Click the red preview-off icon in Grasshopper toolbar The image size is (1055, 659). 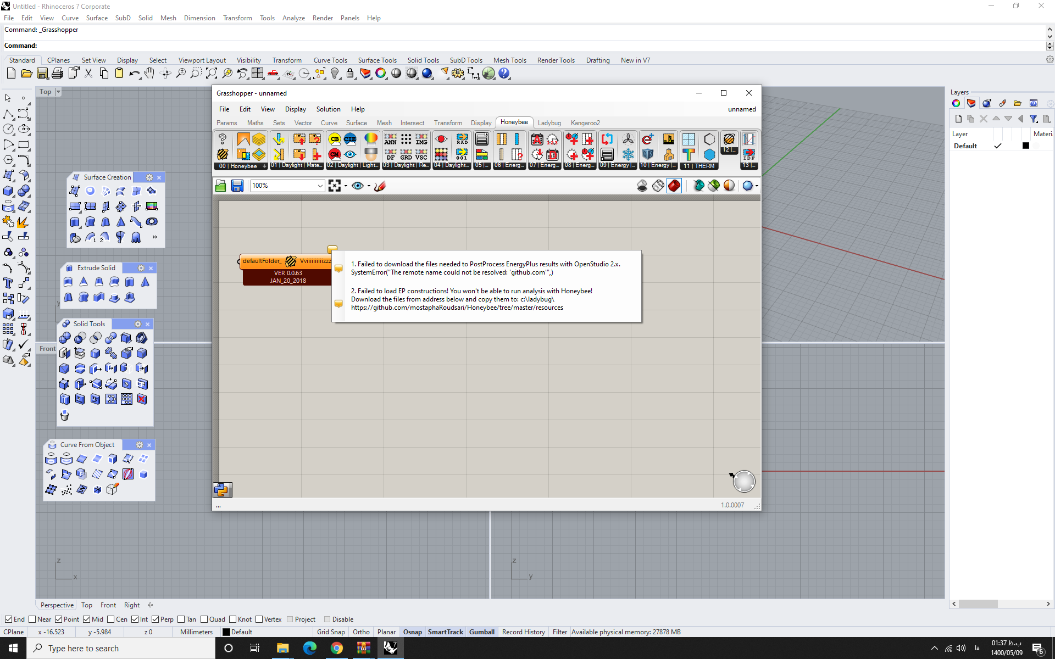(674, 186)
